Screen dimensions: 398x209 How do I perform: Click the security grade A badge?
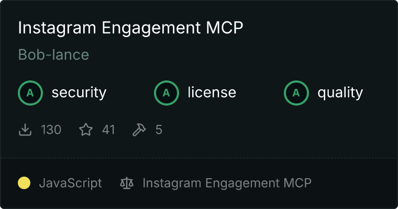click(30, 93)
